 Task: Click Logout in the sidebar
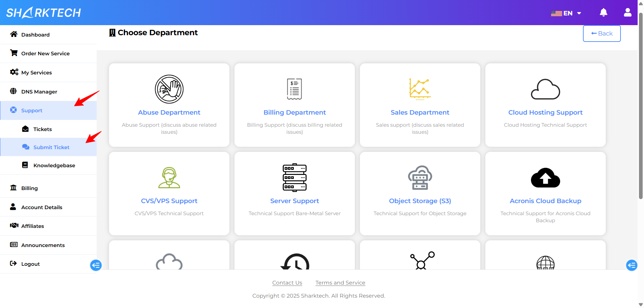pos(48,264)
